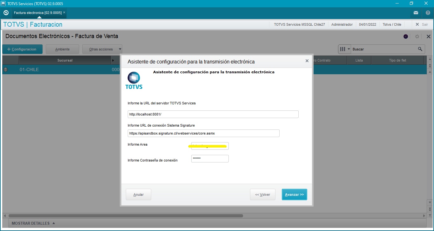Click the Avanzar >> button
This screenshot has width=434, height=231.
[294, 195]
